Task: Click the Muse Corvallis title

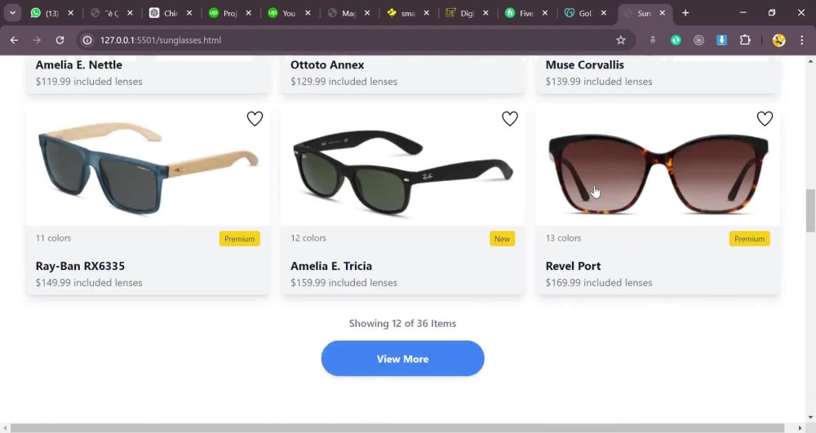Action: tap(584, 65)
